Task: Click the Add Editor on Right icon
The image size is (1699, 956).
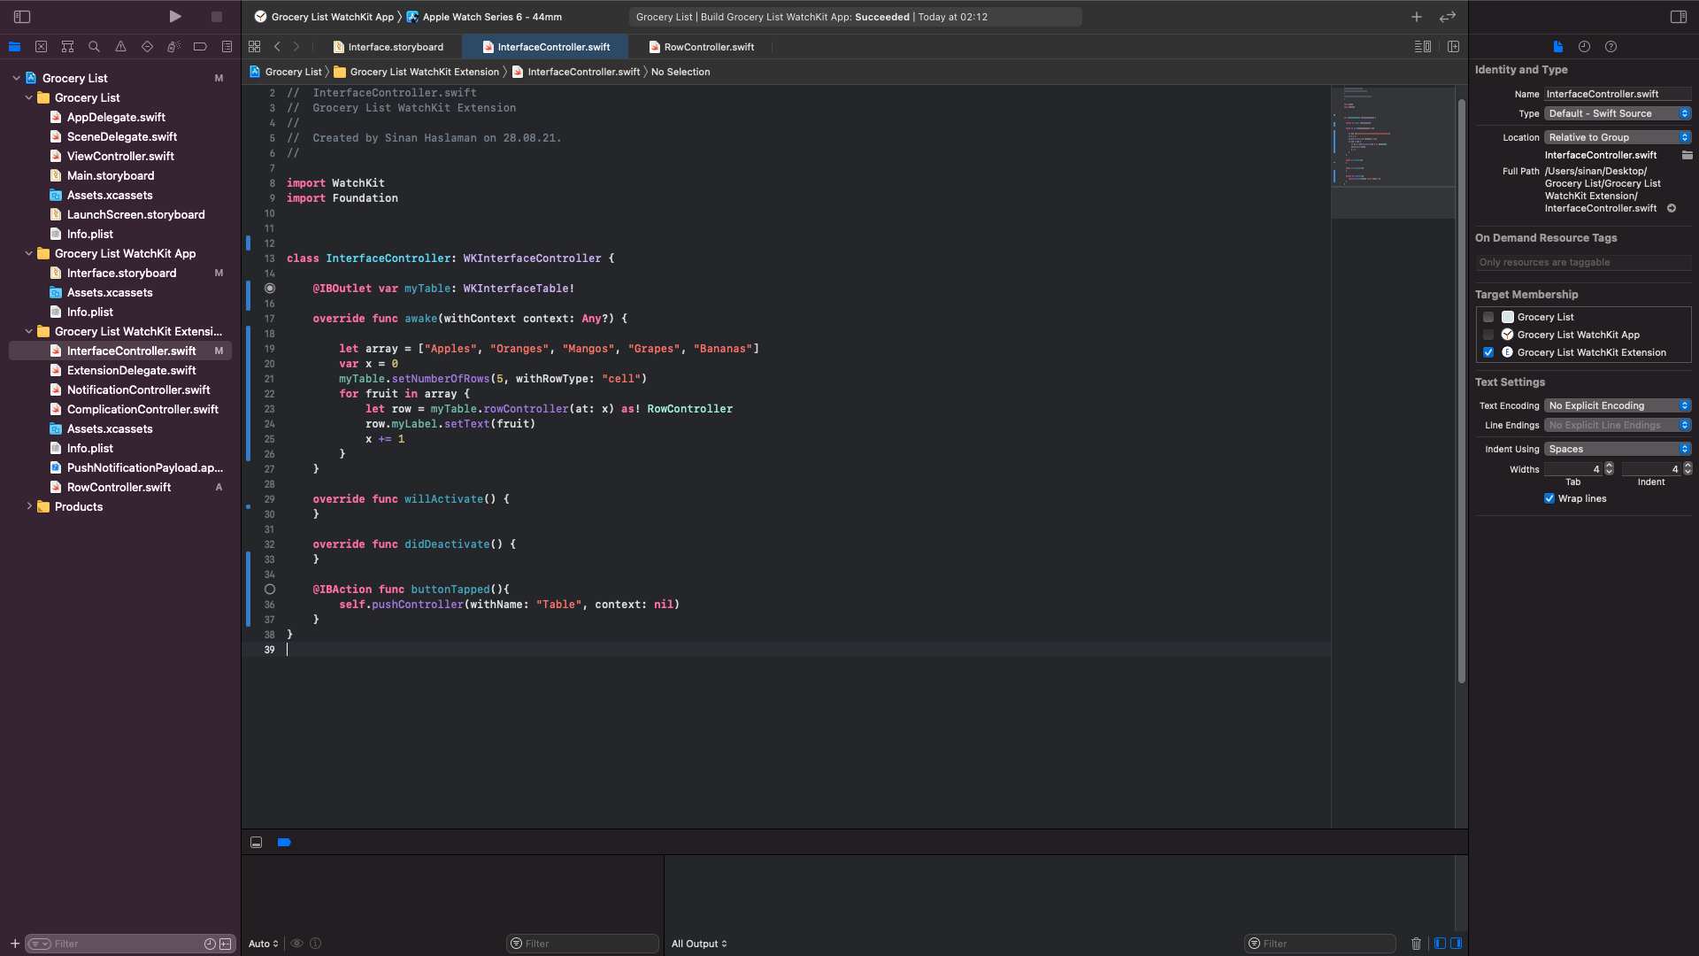Action: 1453,46
